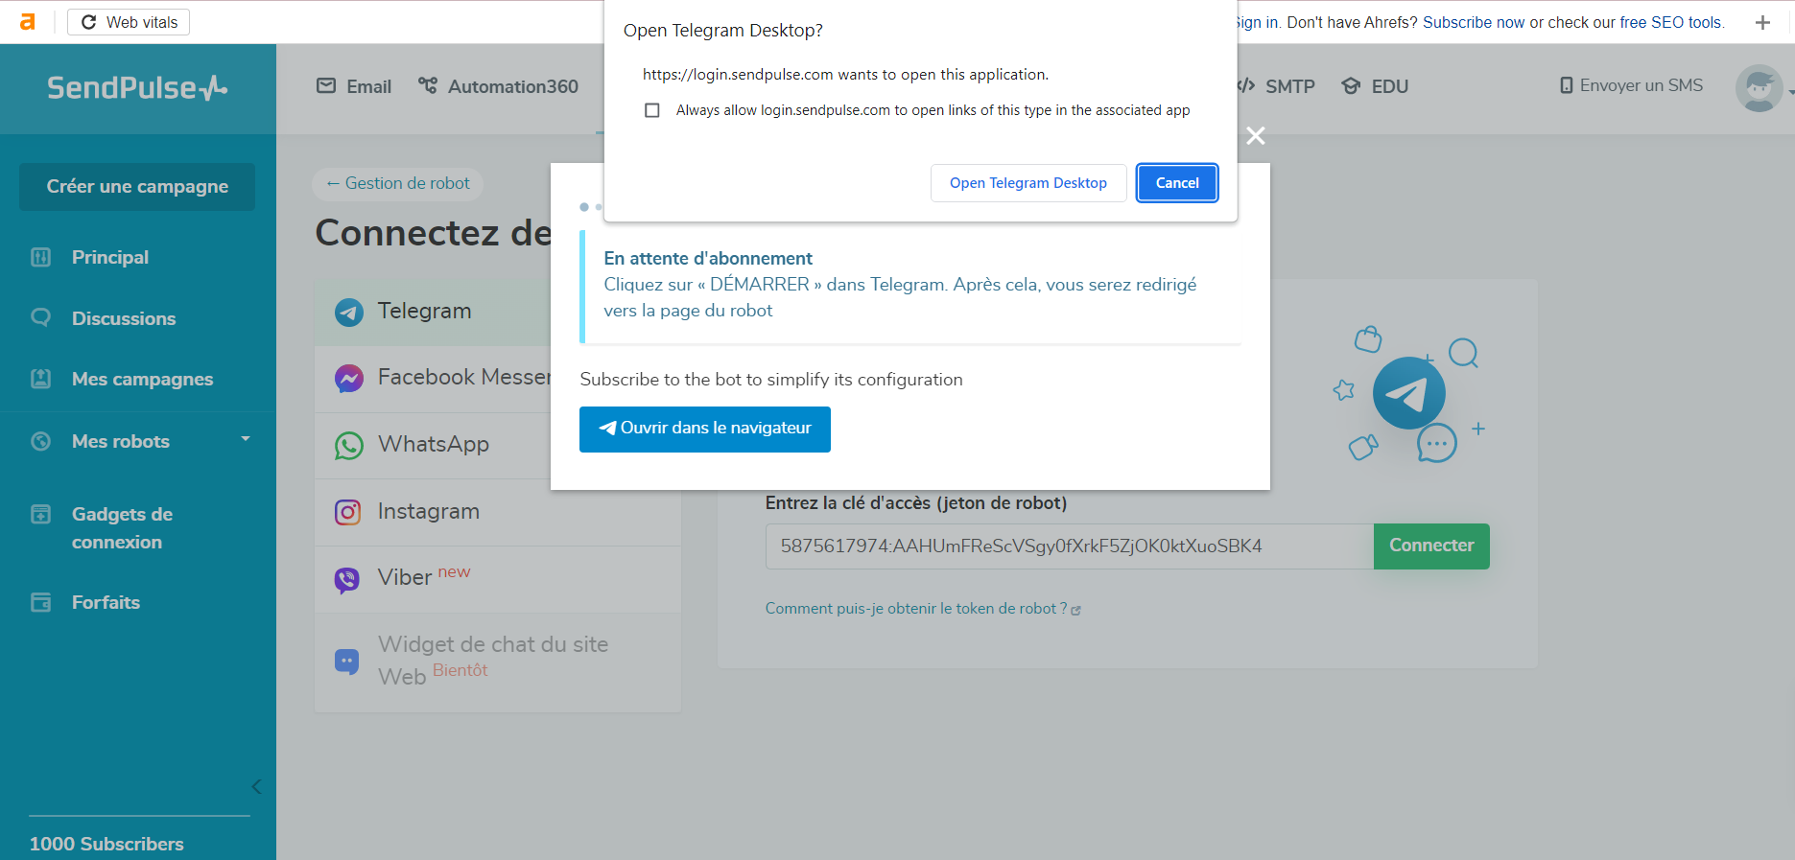Close the subscription modal with the X
Screen dimensions: 1795x860
click(1256, 136)
